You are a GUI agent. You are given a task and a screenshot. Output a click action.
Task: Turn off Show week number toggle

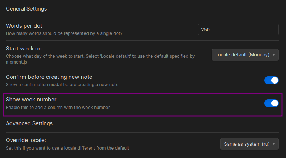coord(271,103)
